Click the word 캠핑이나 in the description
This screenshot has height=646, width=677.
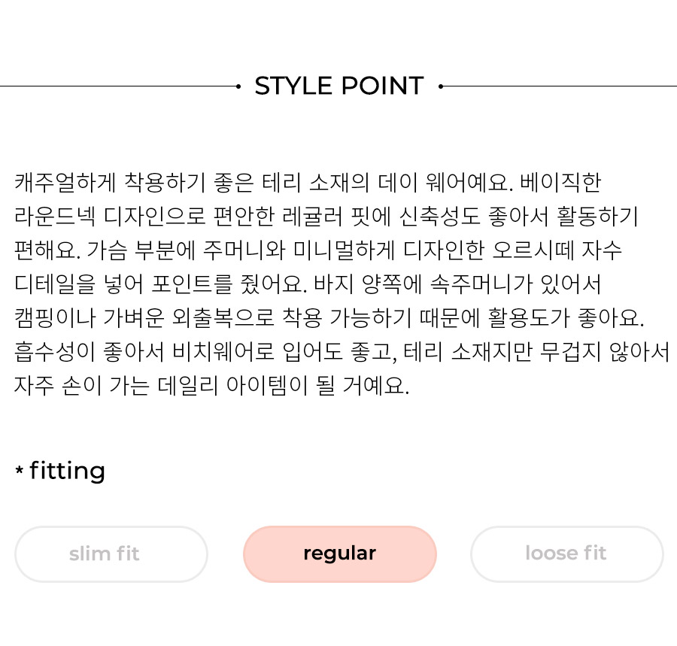[x=55, y=317]
